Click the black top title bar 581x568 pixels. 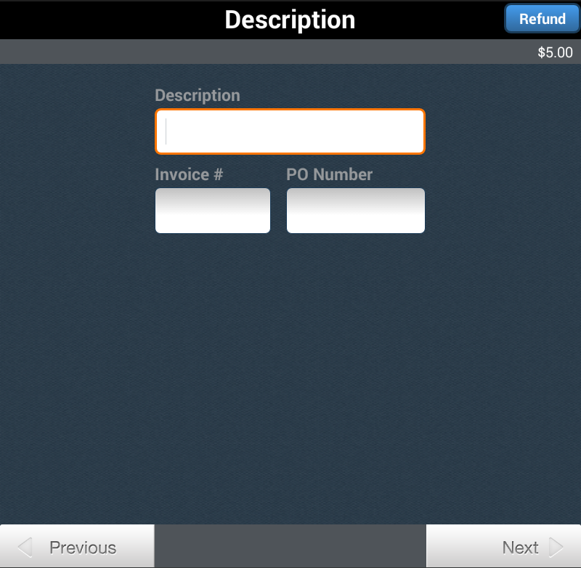point(290,20)
